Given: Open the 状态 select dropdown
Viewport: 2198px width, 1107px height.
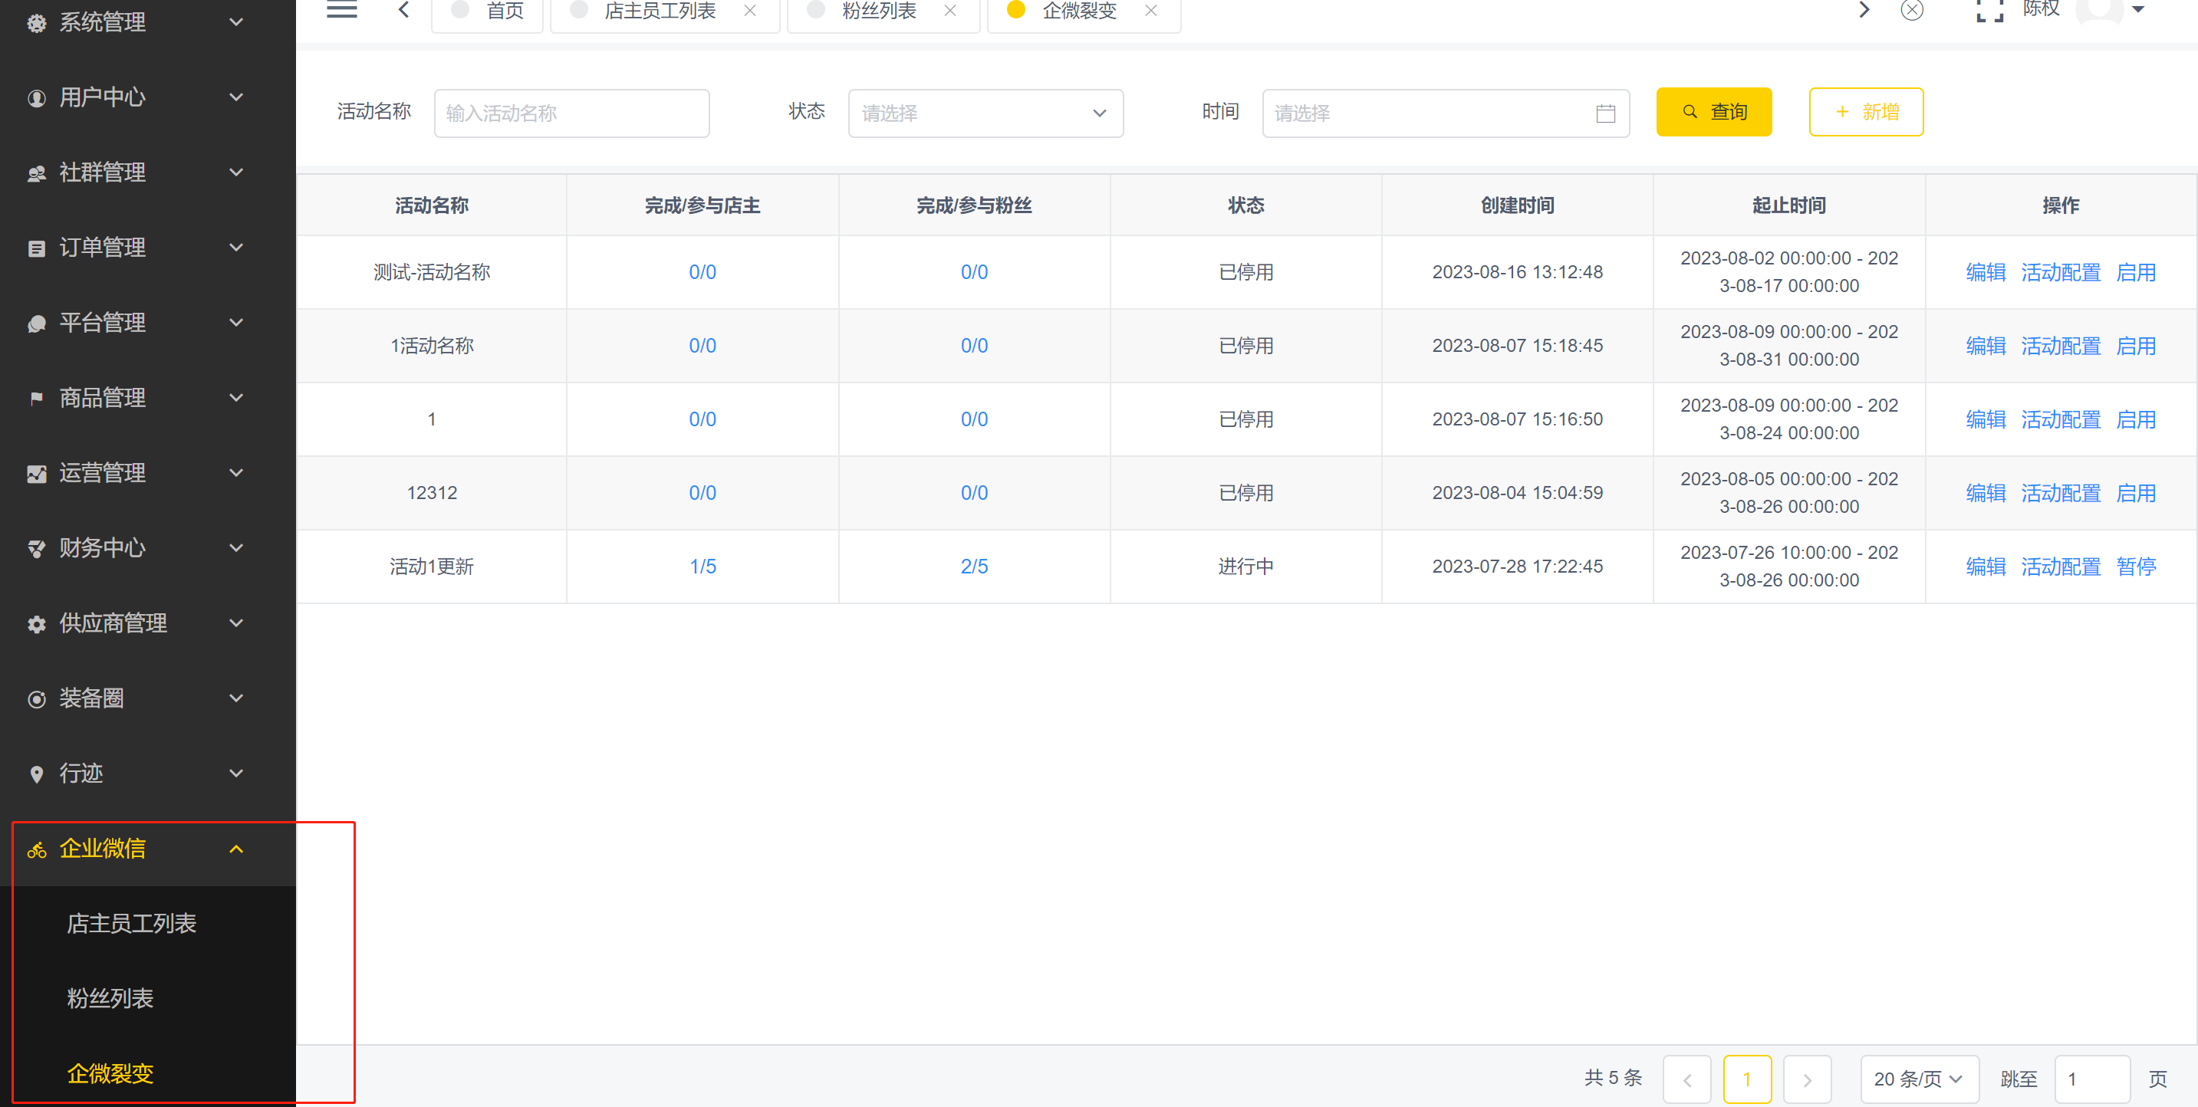Looking at the screenshot, I should (985, 113).
